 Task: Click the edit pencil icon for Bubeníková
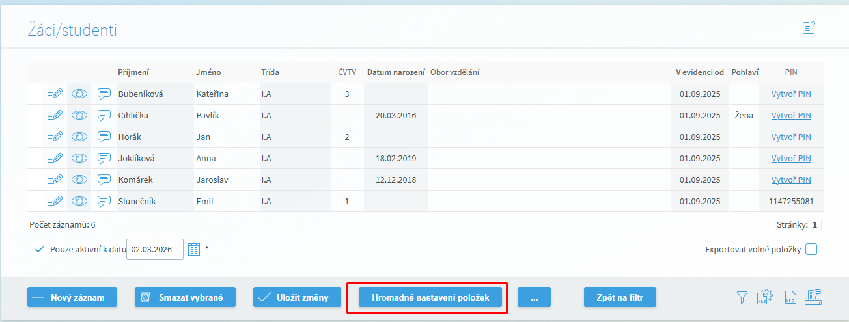click(x=55, y=94)
